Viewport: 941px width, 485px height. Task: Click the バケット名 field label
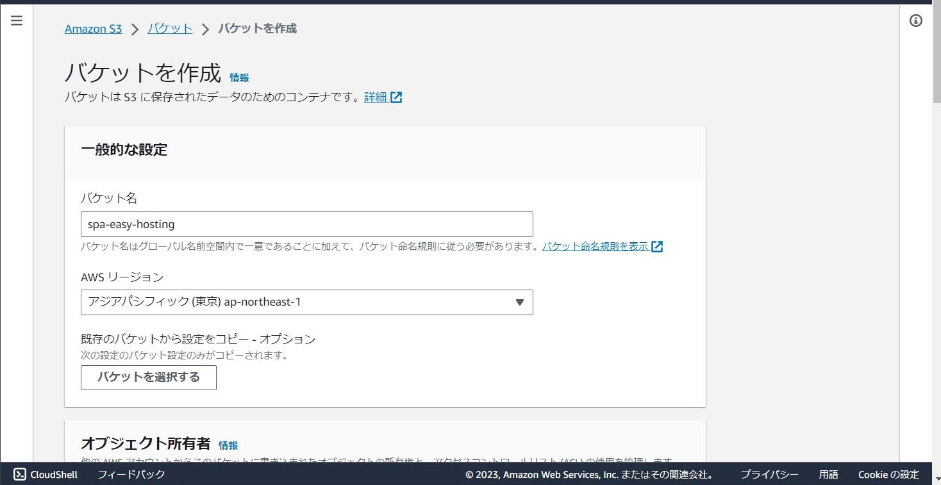tap(109, 199)
